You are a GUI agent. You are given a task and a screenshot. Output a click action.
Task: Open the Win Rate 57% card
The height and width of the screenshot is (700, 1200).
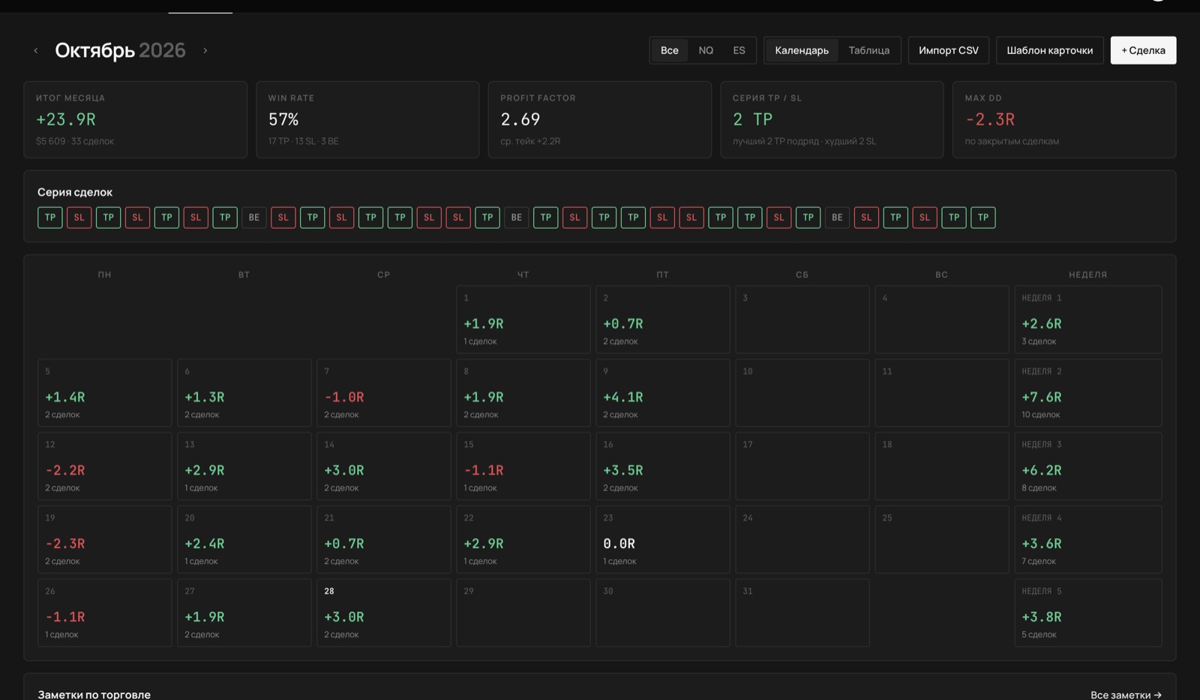pyautogui.click(x=367, y=119)
